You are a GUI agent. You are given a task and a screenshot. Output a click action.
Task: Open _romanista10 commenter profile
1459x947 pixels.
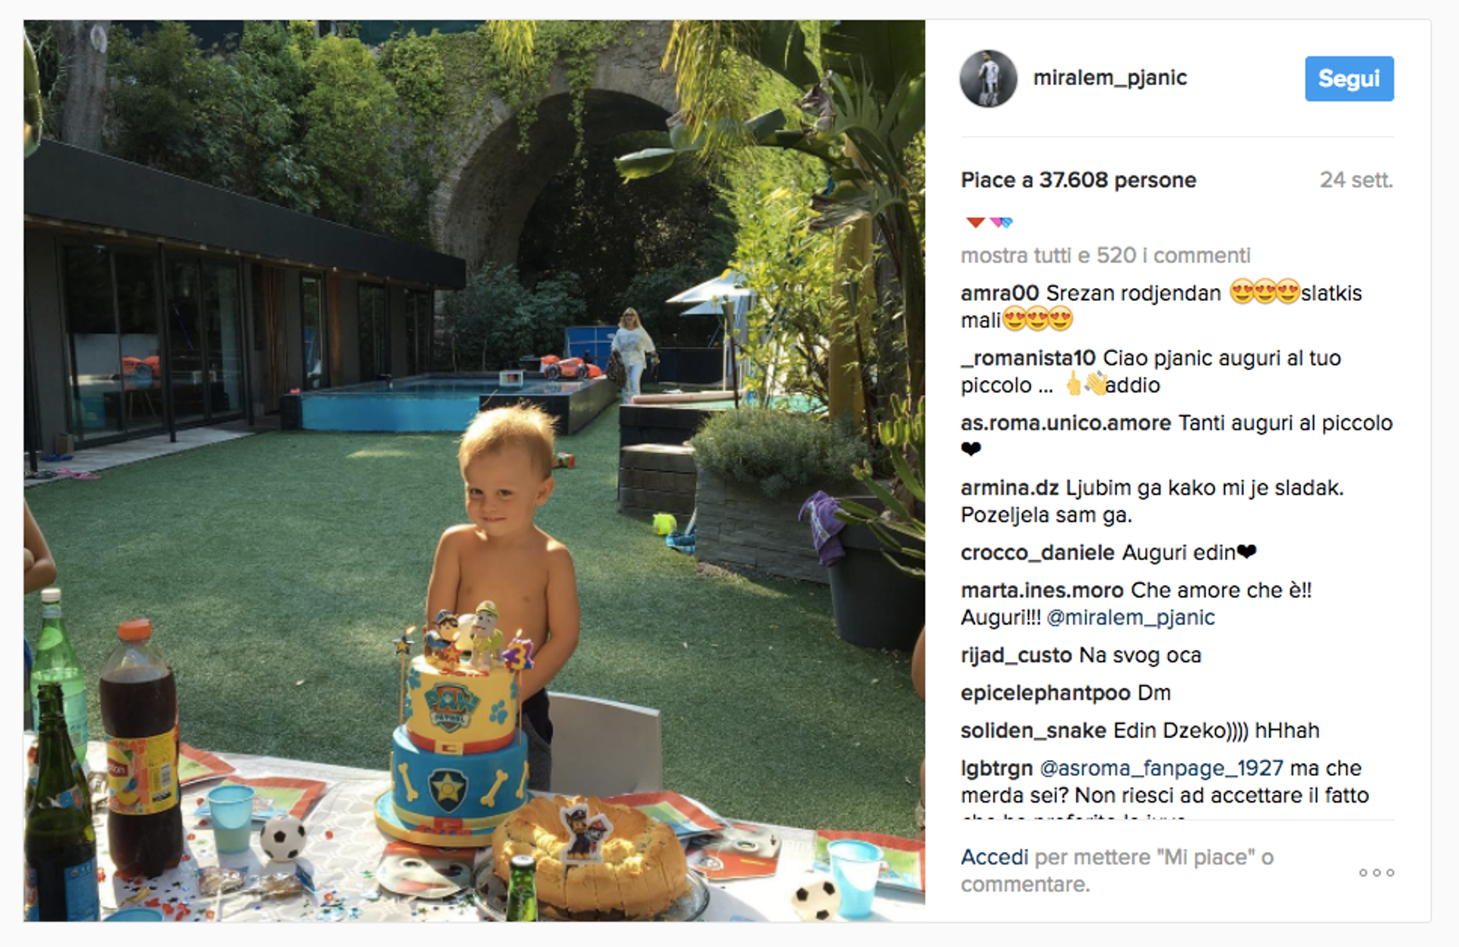pyautogui.click(x=1028, y=358)
